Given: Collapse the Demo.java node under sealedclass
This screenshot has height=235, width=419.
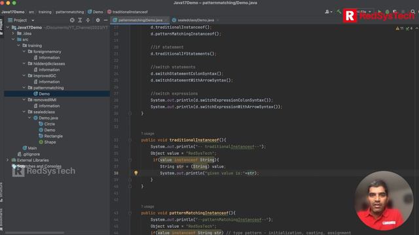Looking at the screenshot, I should click(29, 117).
